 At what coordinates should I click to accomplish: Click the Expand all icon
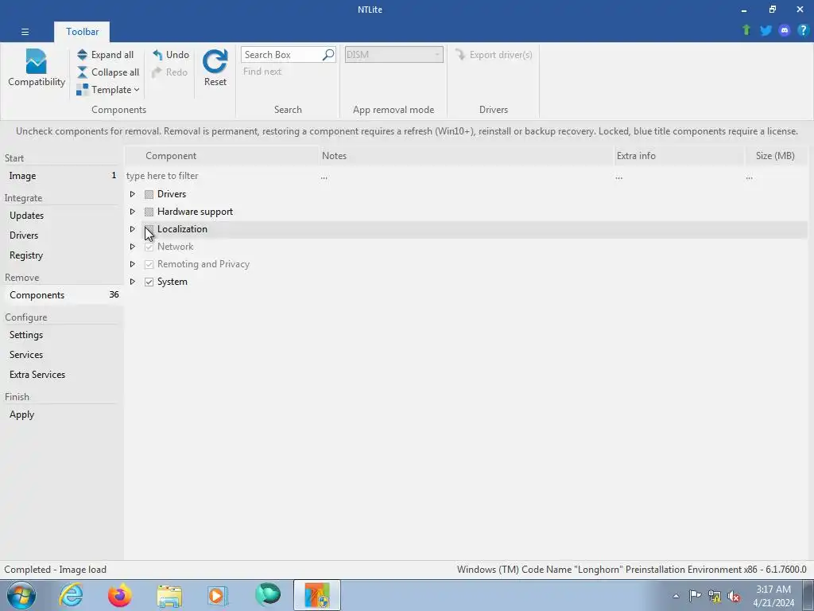(x=82, y=55)
